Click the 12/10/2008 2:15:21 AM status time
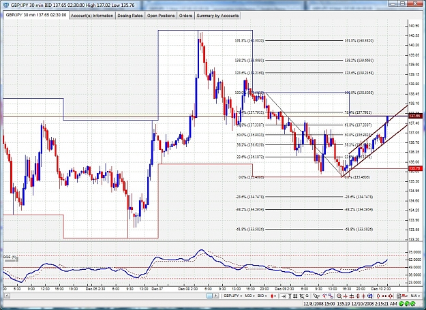Viewport: 426px width, 310px height. click(x=374, y=304)
